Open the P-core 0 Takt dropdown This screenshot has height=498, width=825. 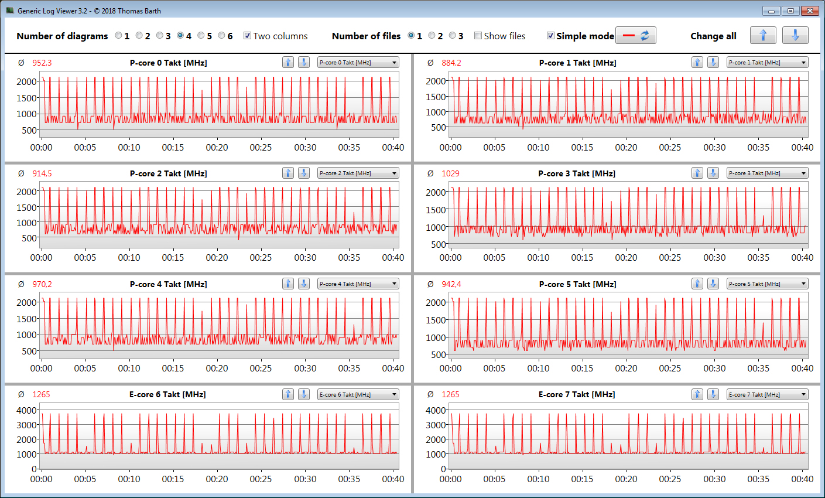pos(358,62)
